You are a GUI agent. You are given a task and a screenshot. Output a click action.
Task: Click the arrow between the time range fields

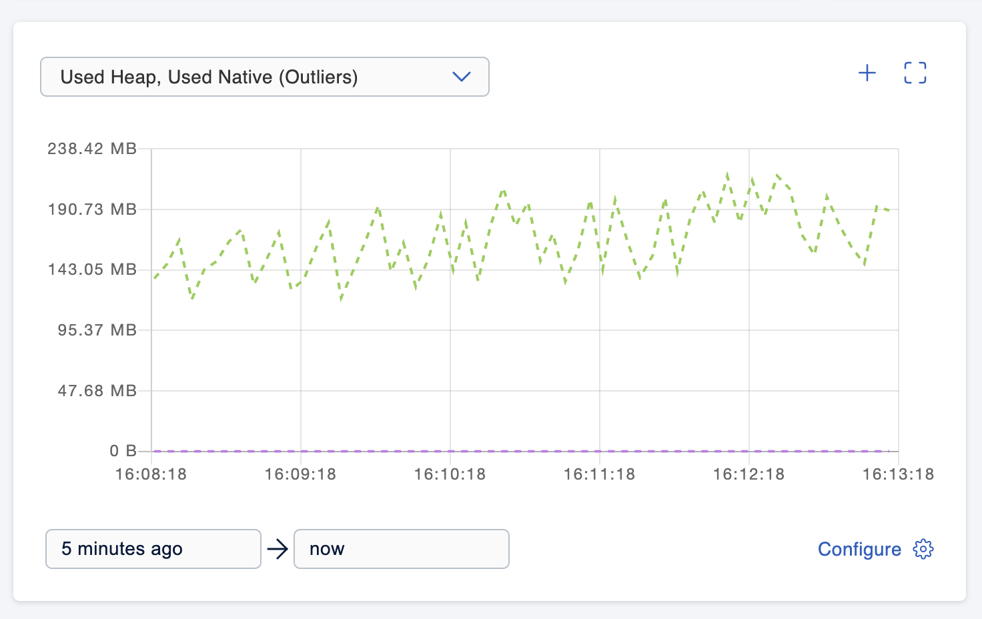pyautogui.click(x=277, y=549)
